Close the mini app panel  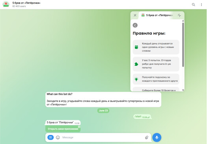pos(135,15)
